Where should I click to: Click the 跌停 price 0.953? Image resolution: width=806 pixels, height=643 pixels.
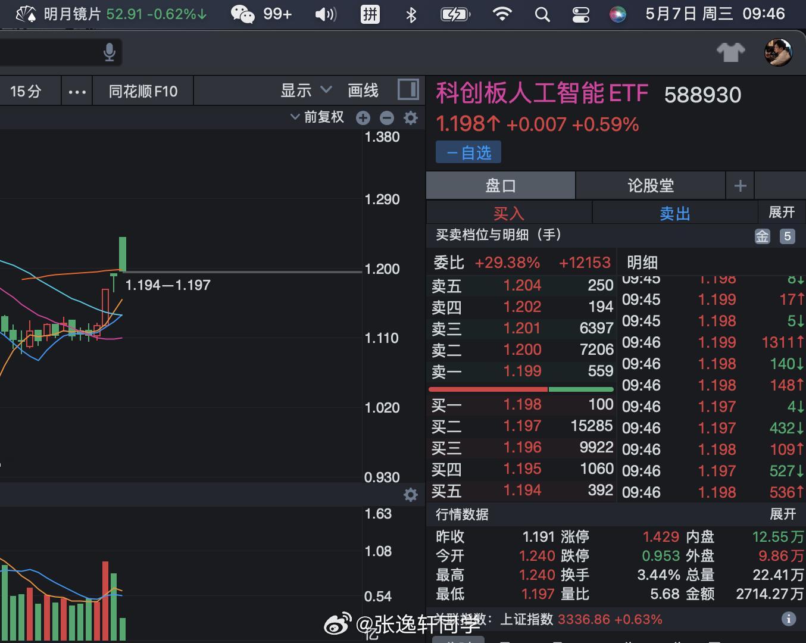[x=661, y=555]
